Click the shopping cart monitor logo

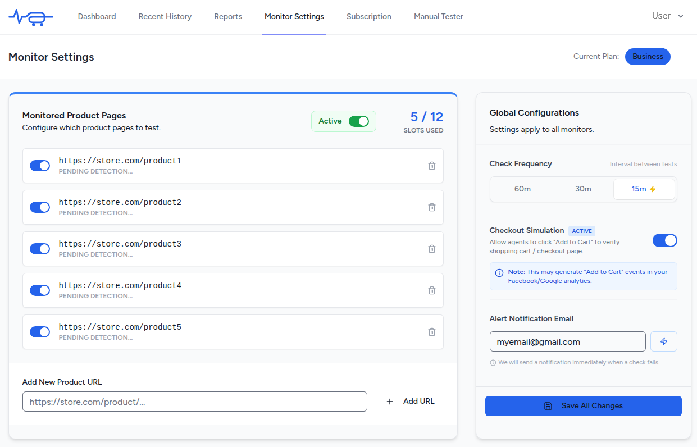pos(31,17)
